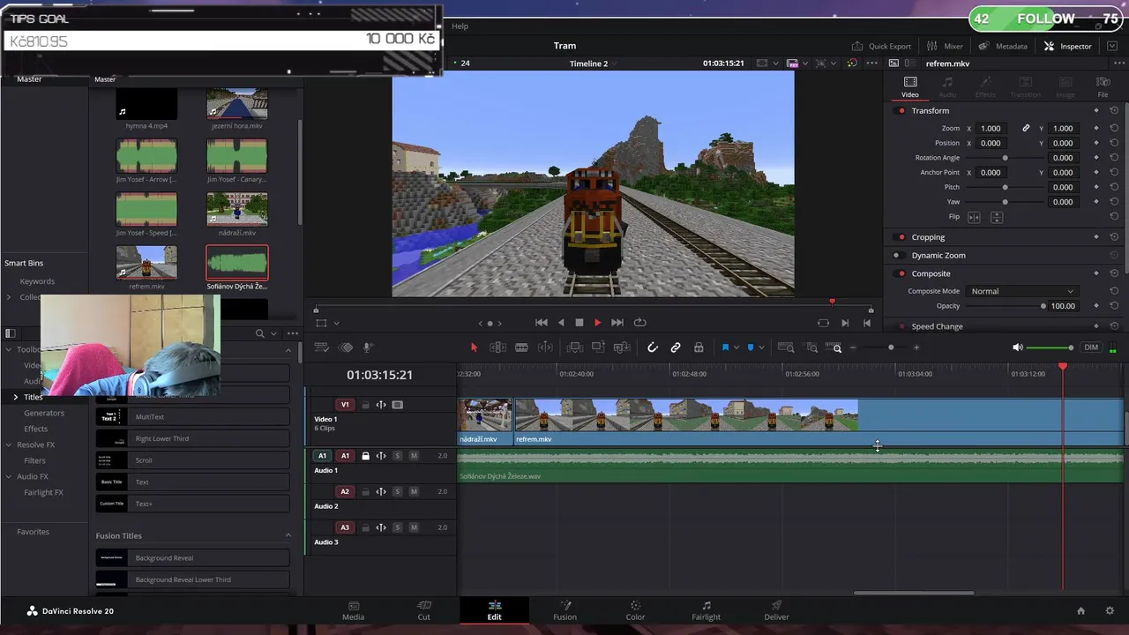The height and width of the screenshot is (635, 1129).
Task: Click the Detail Zoom icon
Action: (812, 347)
